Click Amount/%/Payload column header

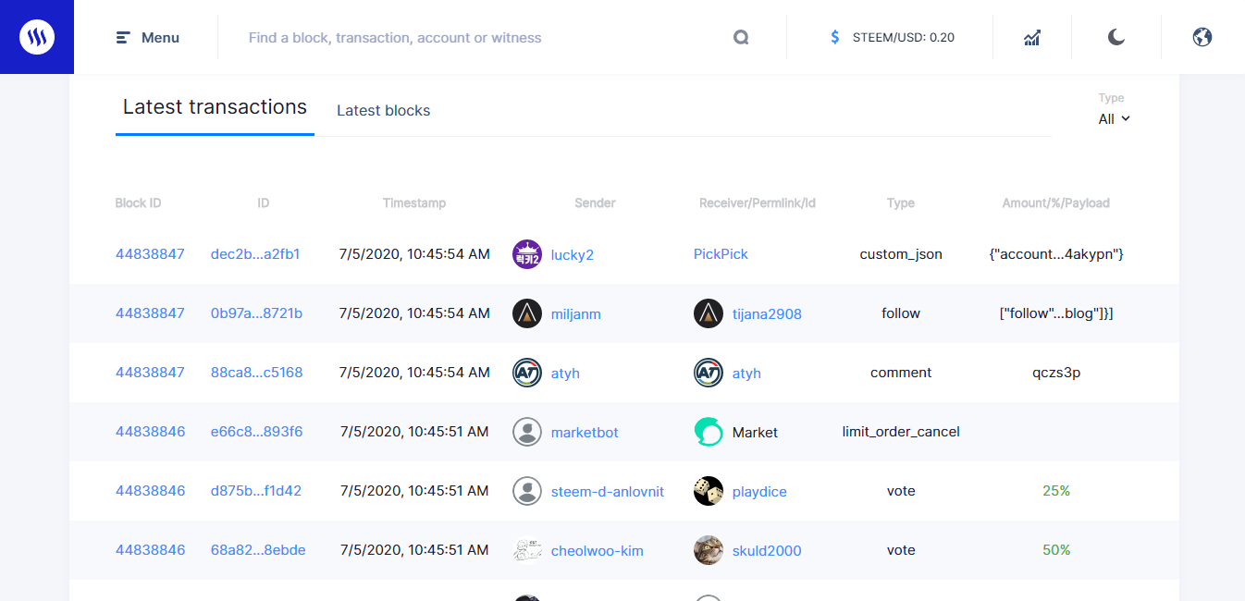pos(1056,203)
